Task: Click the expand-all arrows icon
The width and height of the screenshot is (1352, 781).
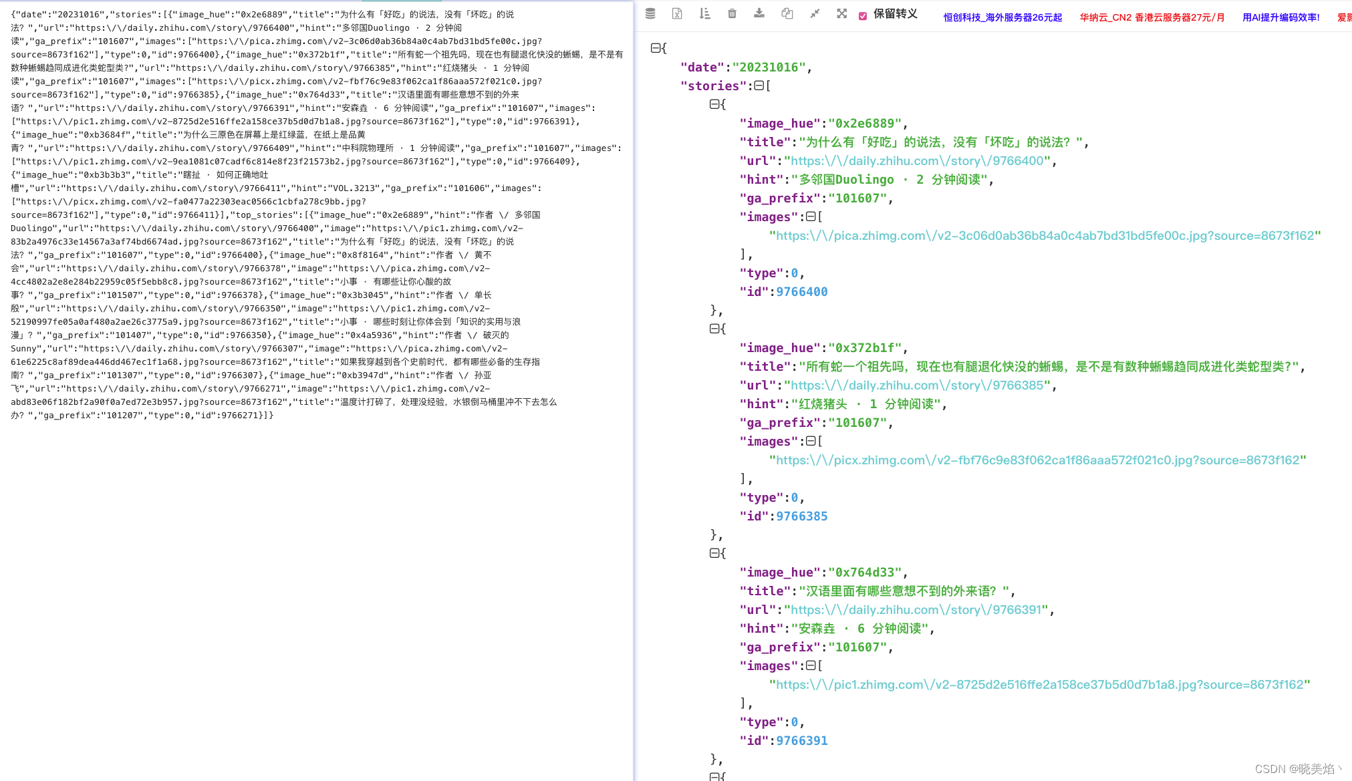Action: coord(842,13)
